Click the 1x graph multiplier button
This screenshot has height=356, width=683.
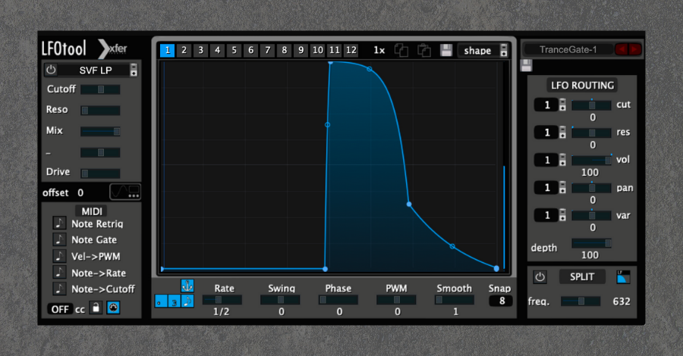[379, 51]
